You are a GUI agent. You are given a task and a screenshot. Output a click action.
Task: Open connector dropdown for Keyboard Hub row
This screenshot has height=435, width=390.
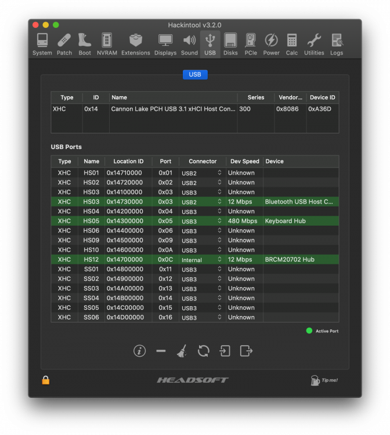[202, 221]
